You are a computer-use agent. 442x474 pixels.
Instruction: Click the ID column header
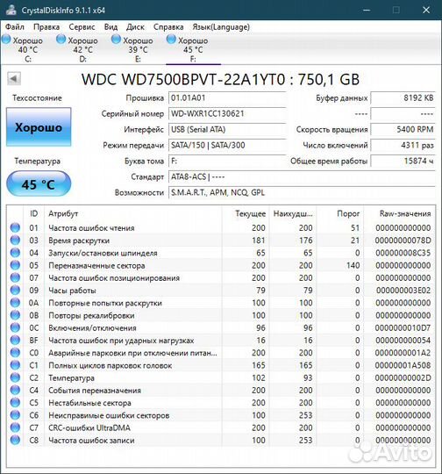pos(34,213)
